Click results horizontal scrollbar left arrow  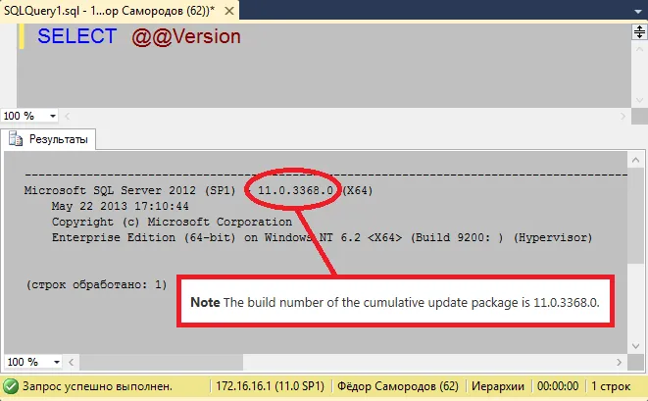coord(72,362)
